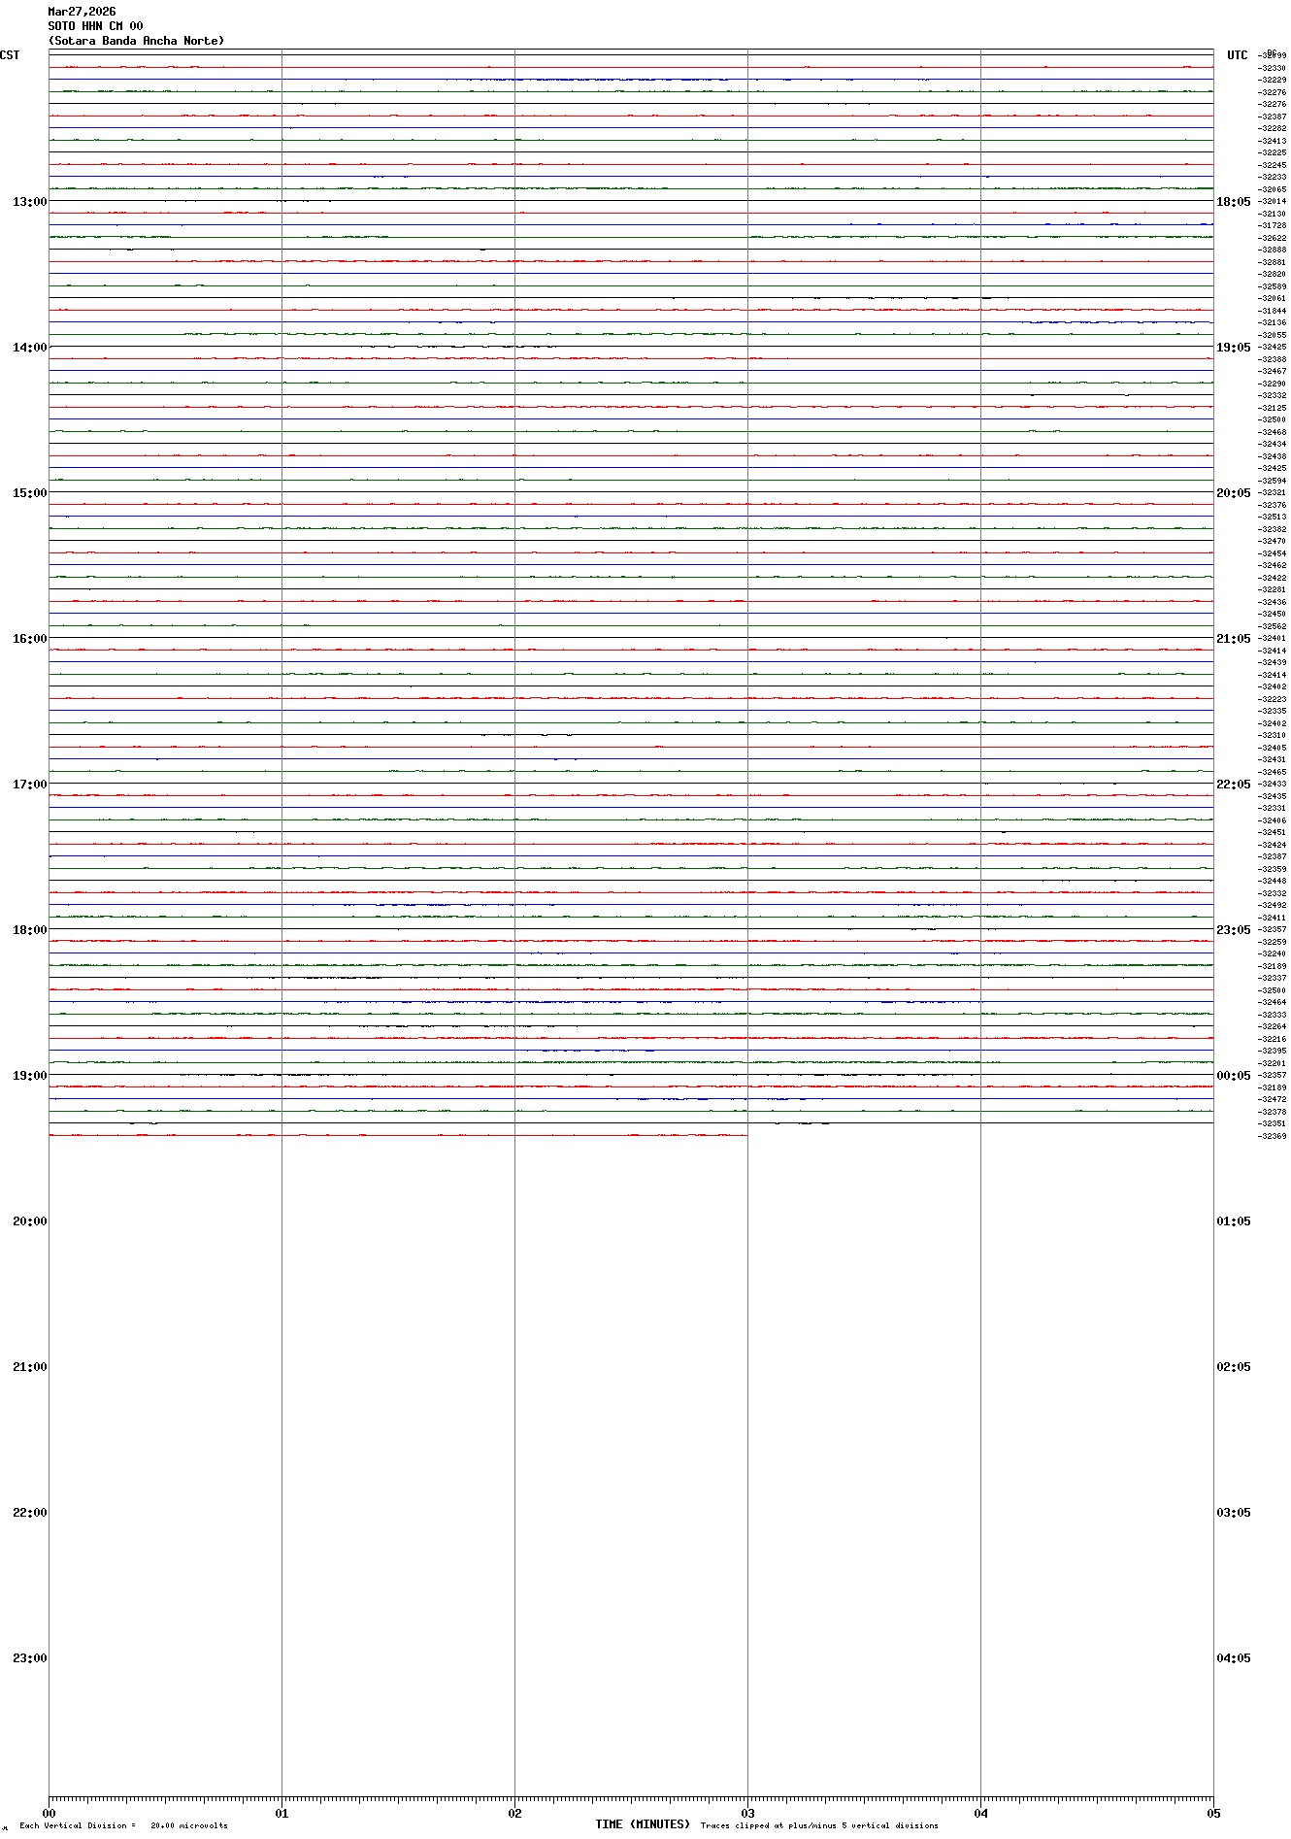Click the Mar27,2026 date header
The width and height of the screenshot is (1291, 1839).
(x=82, y=12)
